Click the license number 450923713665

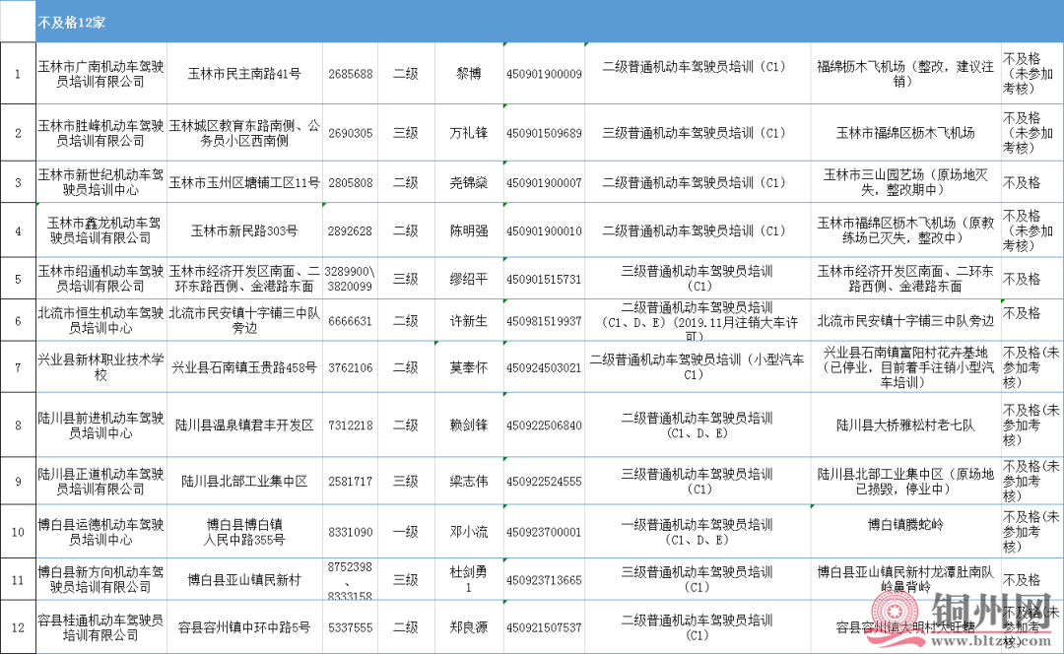tap(544, 580)
